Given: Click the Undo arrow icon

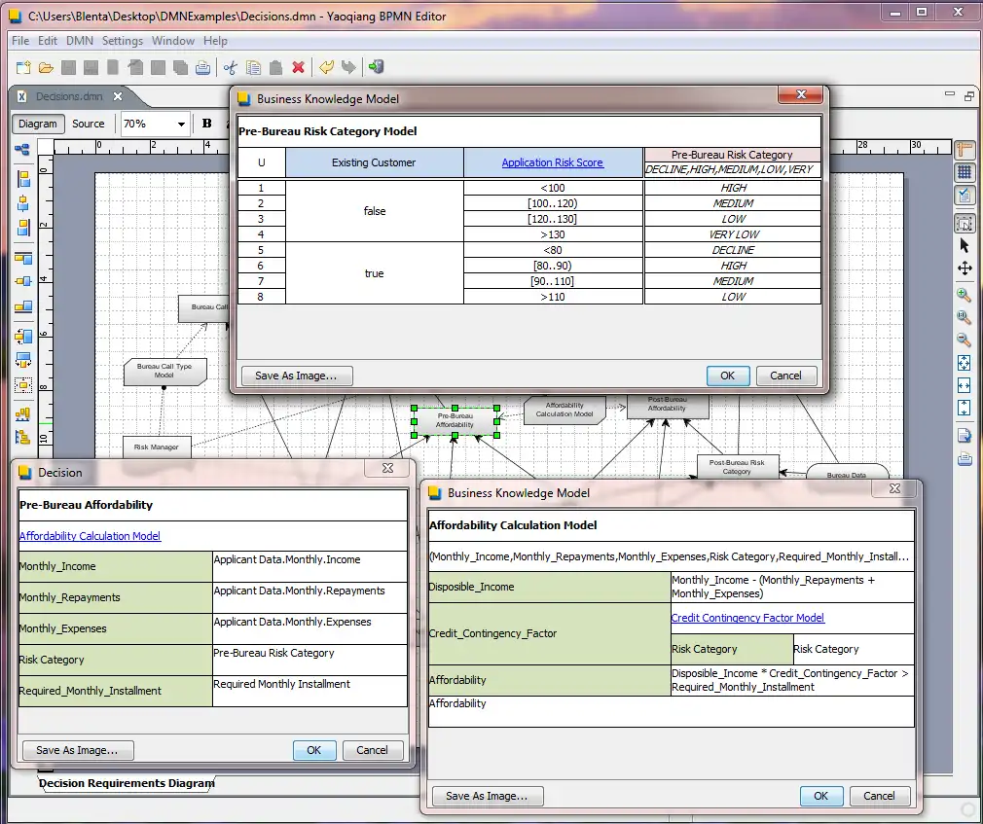Looking at the screenshot, I should tap(326, 68).
